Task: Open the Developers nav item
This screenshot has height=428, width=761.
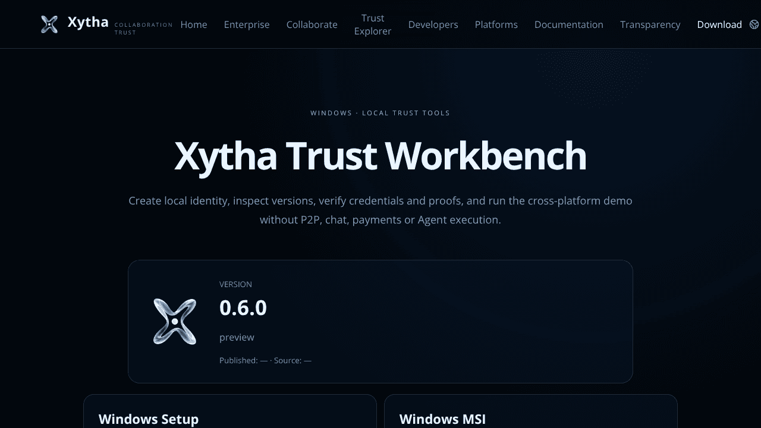Action: tap(433, 24)
